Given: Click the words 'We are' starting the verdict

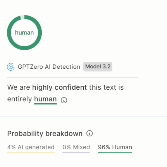Looking at the screenshot, I should pos(19,87).
